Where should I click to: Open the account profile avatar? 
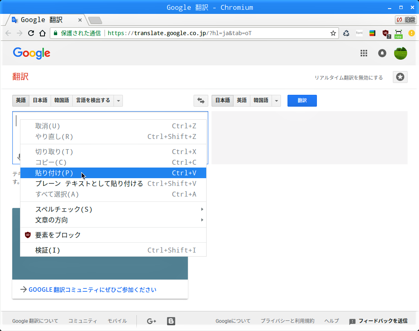401,53
